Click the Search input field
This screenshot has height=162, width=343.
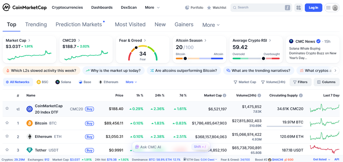click(x=261, y=8)
